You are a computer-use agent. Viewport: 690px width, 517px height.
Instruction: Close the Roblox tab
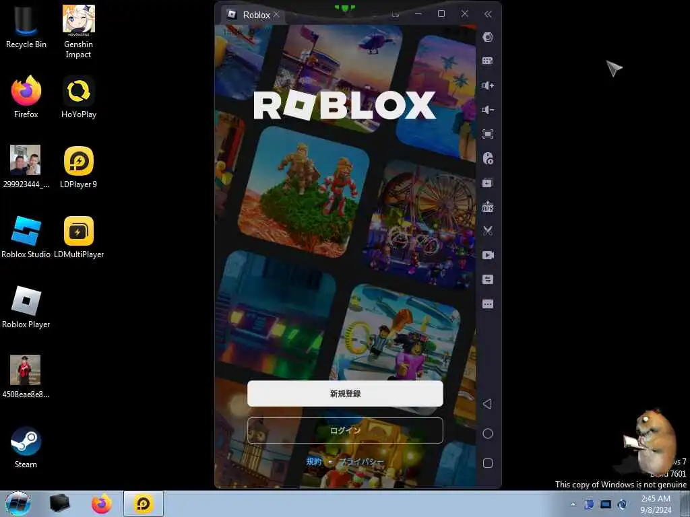(276, 14)
